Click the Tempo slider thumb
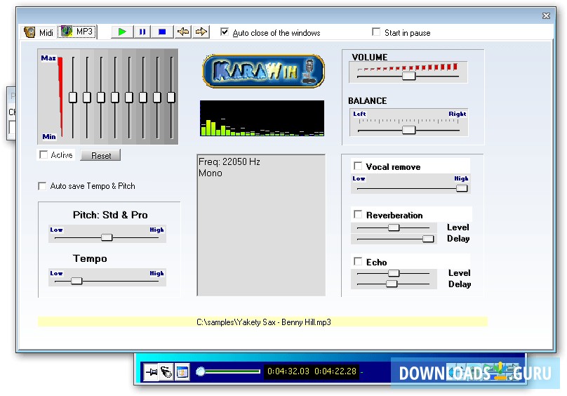This screenshot has width=567, height=396. click(76, 281)
